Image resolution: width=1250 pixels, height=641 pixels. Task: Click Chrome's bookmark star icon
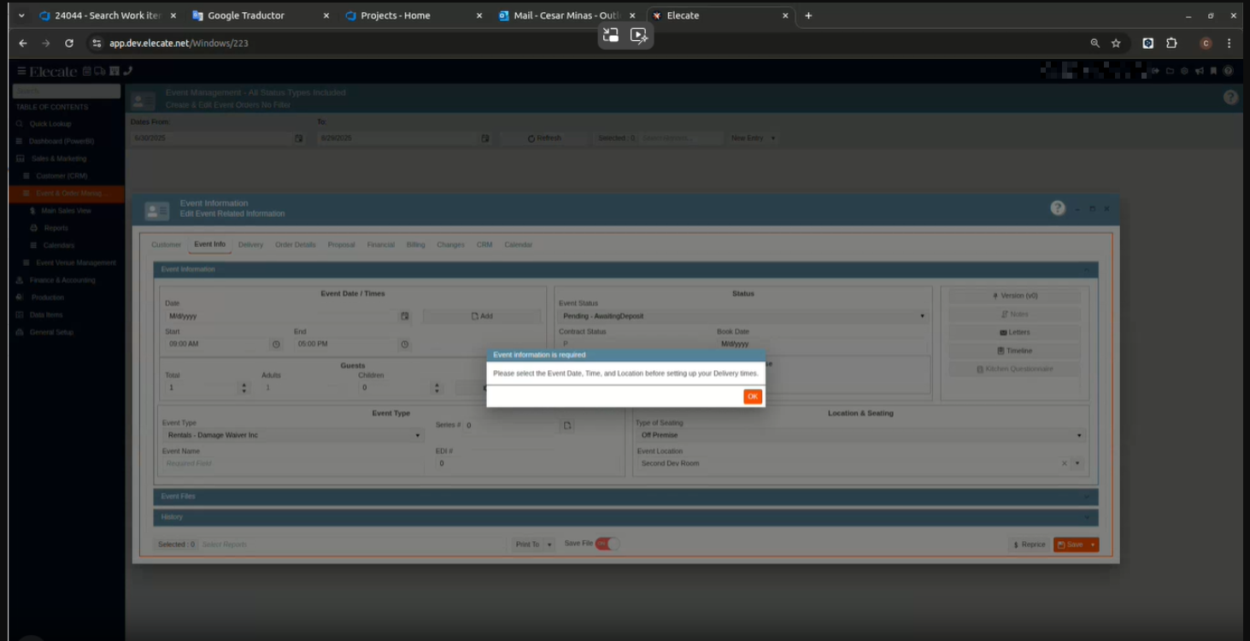coord(1116,44)
